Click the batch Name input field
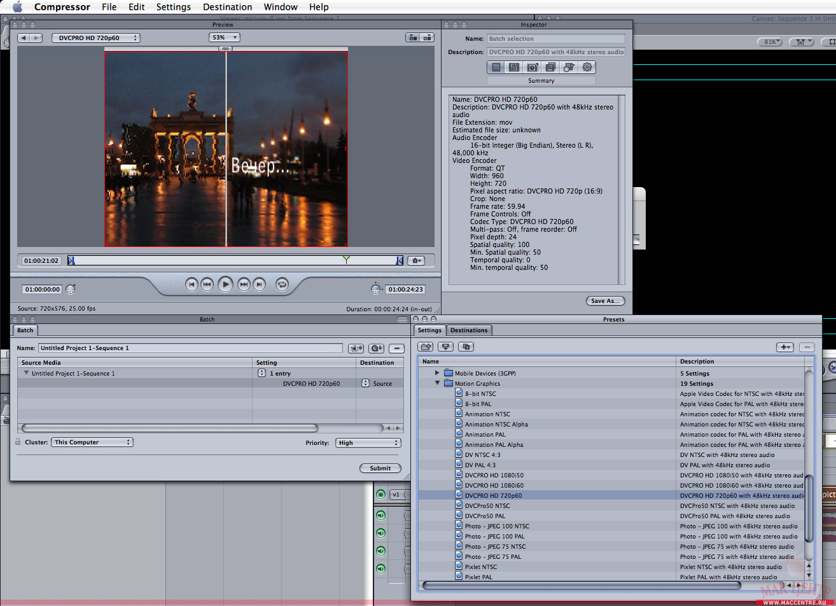 point(191,348)
